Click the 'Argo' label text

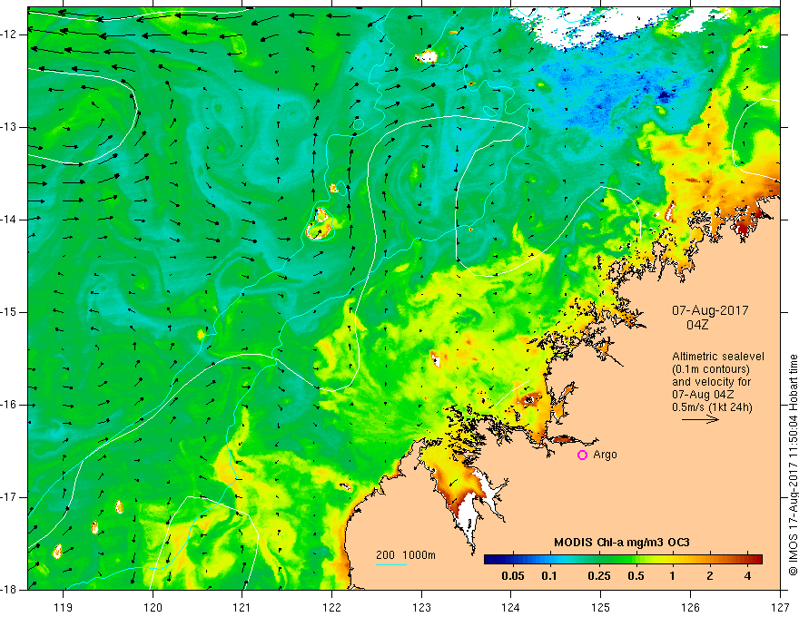coord(605,455)
